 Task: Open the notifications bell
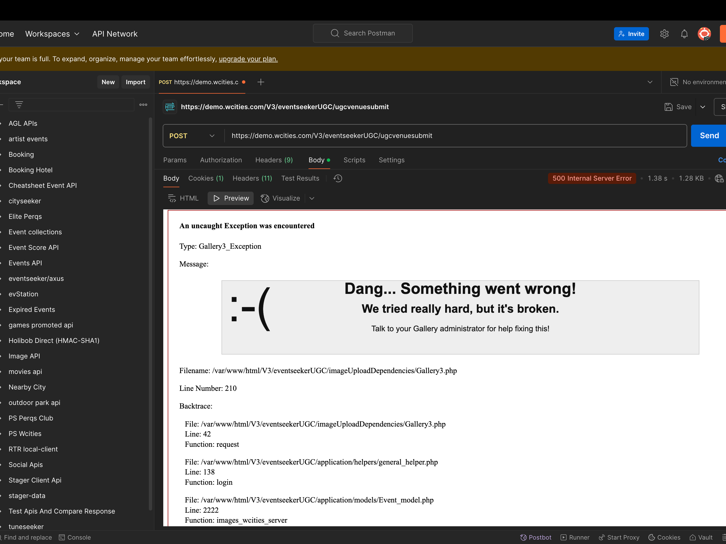(684, 34)
